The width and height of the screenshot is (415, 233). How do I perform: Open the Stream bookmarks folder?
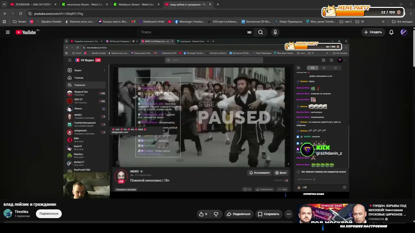pyautogui.click(x=19, y=22)
